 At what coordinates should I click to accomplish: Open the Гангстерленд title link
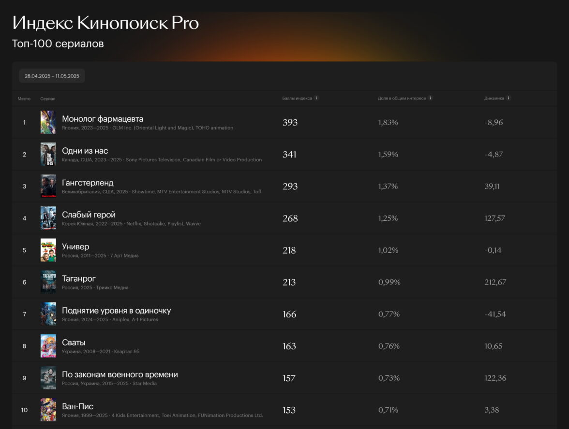coord(88,183)
